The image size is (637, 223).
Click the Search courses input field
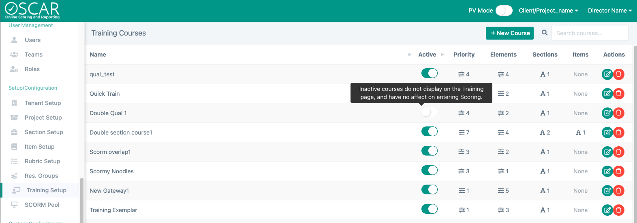[x=590, y=33]
